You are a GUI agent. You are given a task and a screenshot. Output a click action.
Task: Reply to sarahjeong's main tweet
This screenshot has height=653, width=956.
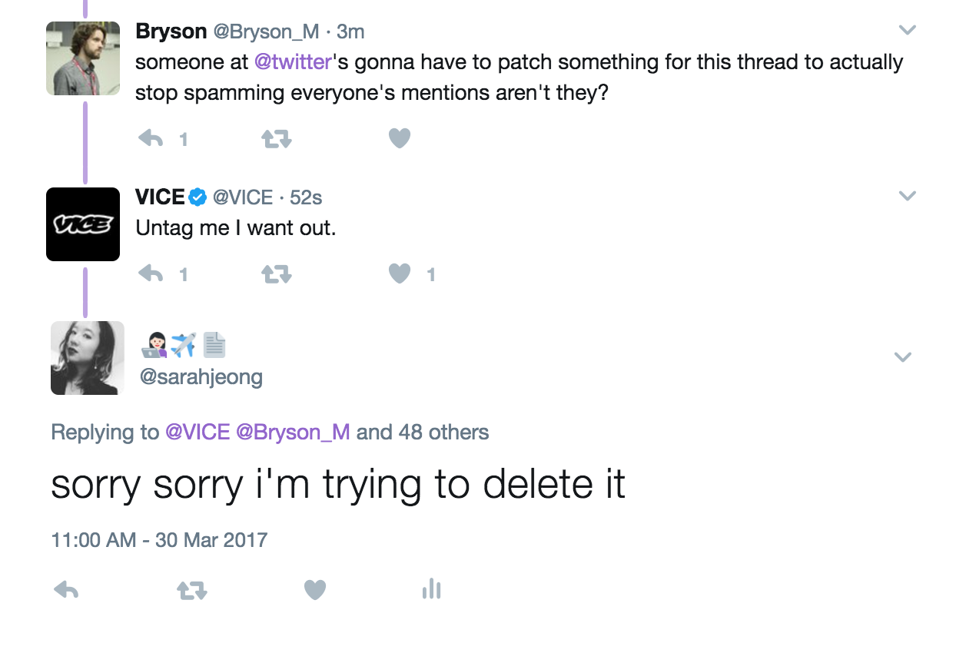pos(66,590)
